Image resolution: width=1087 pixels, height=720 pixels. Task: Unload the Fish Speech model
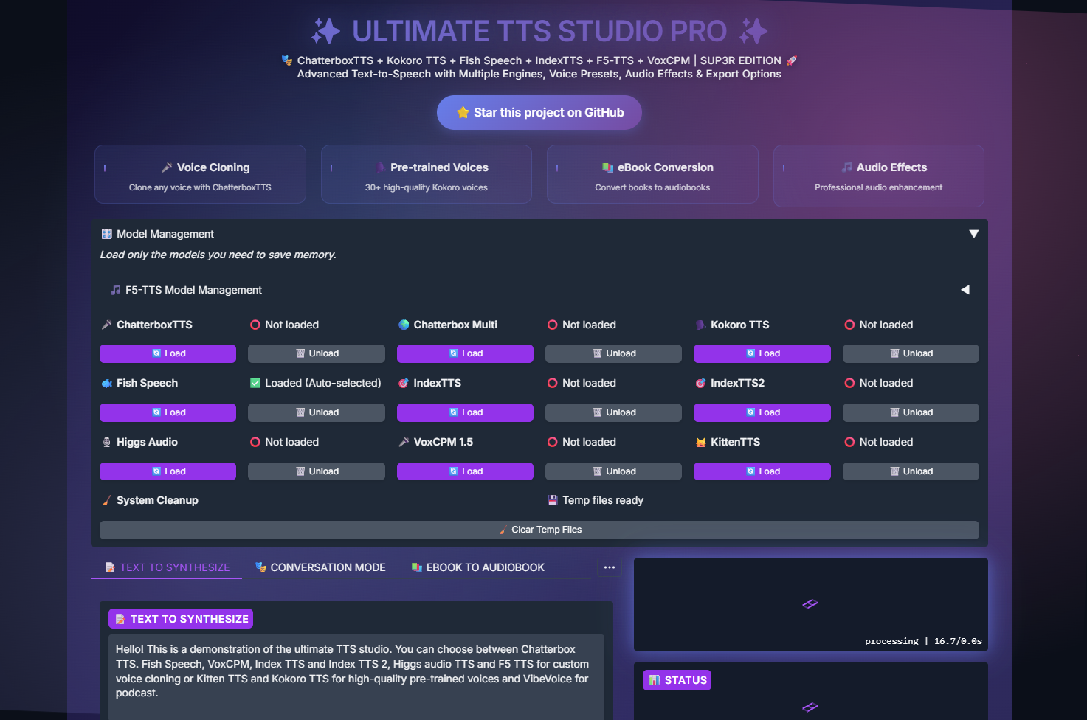[x=317, y=412]
